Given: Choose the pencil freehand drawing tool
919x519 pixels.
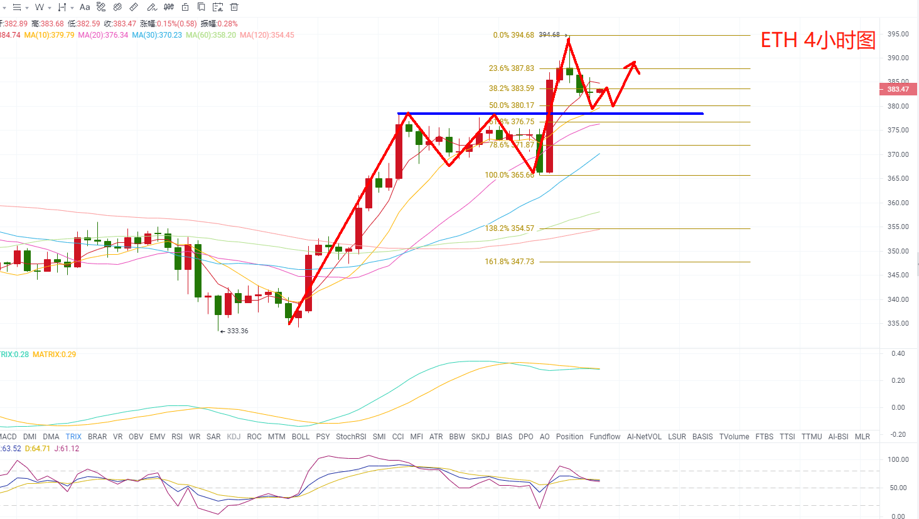Looking at the screenshot, I should pyautogui.click(x=152, y=7).
